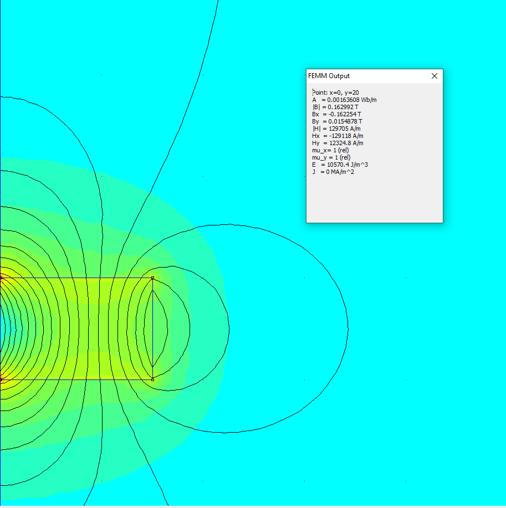506x508 pixels.
Task: Click the 'By = 0.0154878 T' line
Action: click(337, 121)
